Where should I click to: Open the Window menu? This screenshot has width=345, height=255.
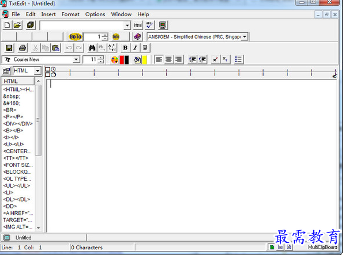click(121, 14)
